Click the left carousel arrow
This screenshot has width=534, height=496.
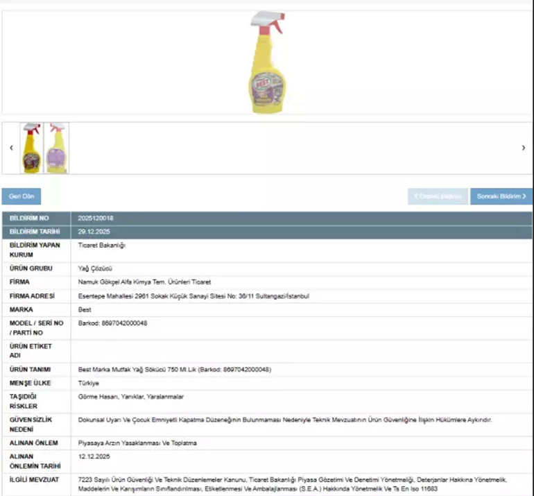tap(11, 148)
